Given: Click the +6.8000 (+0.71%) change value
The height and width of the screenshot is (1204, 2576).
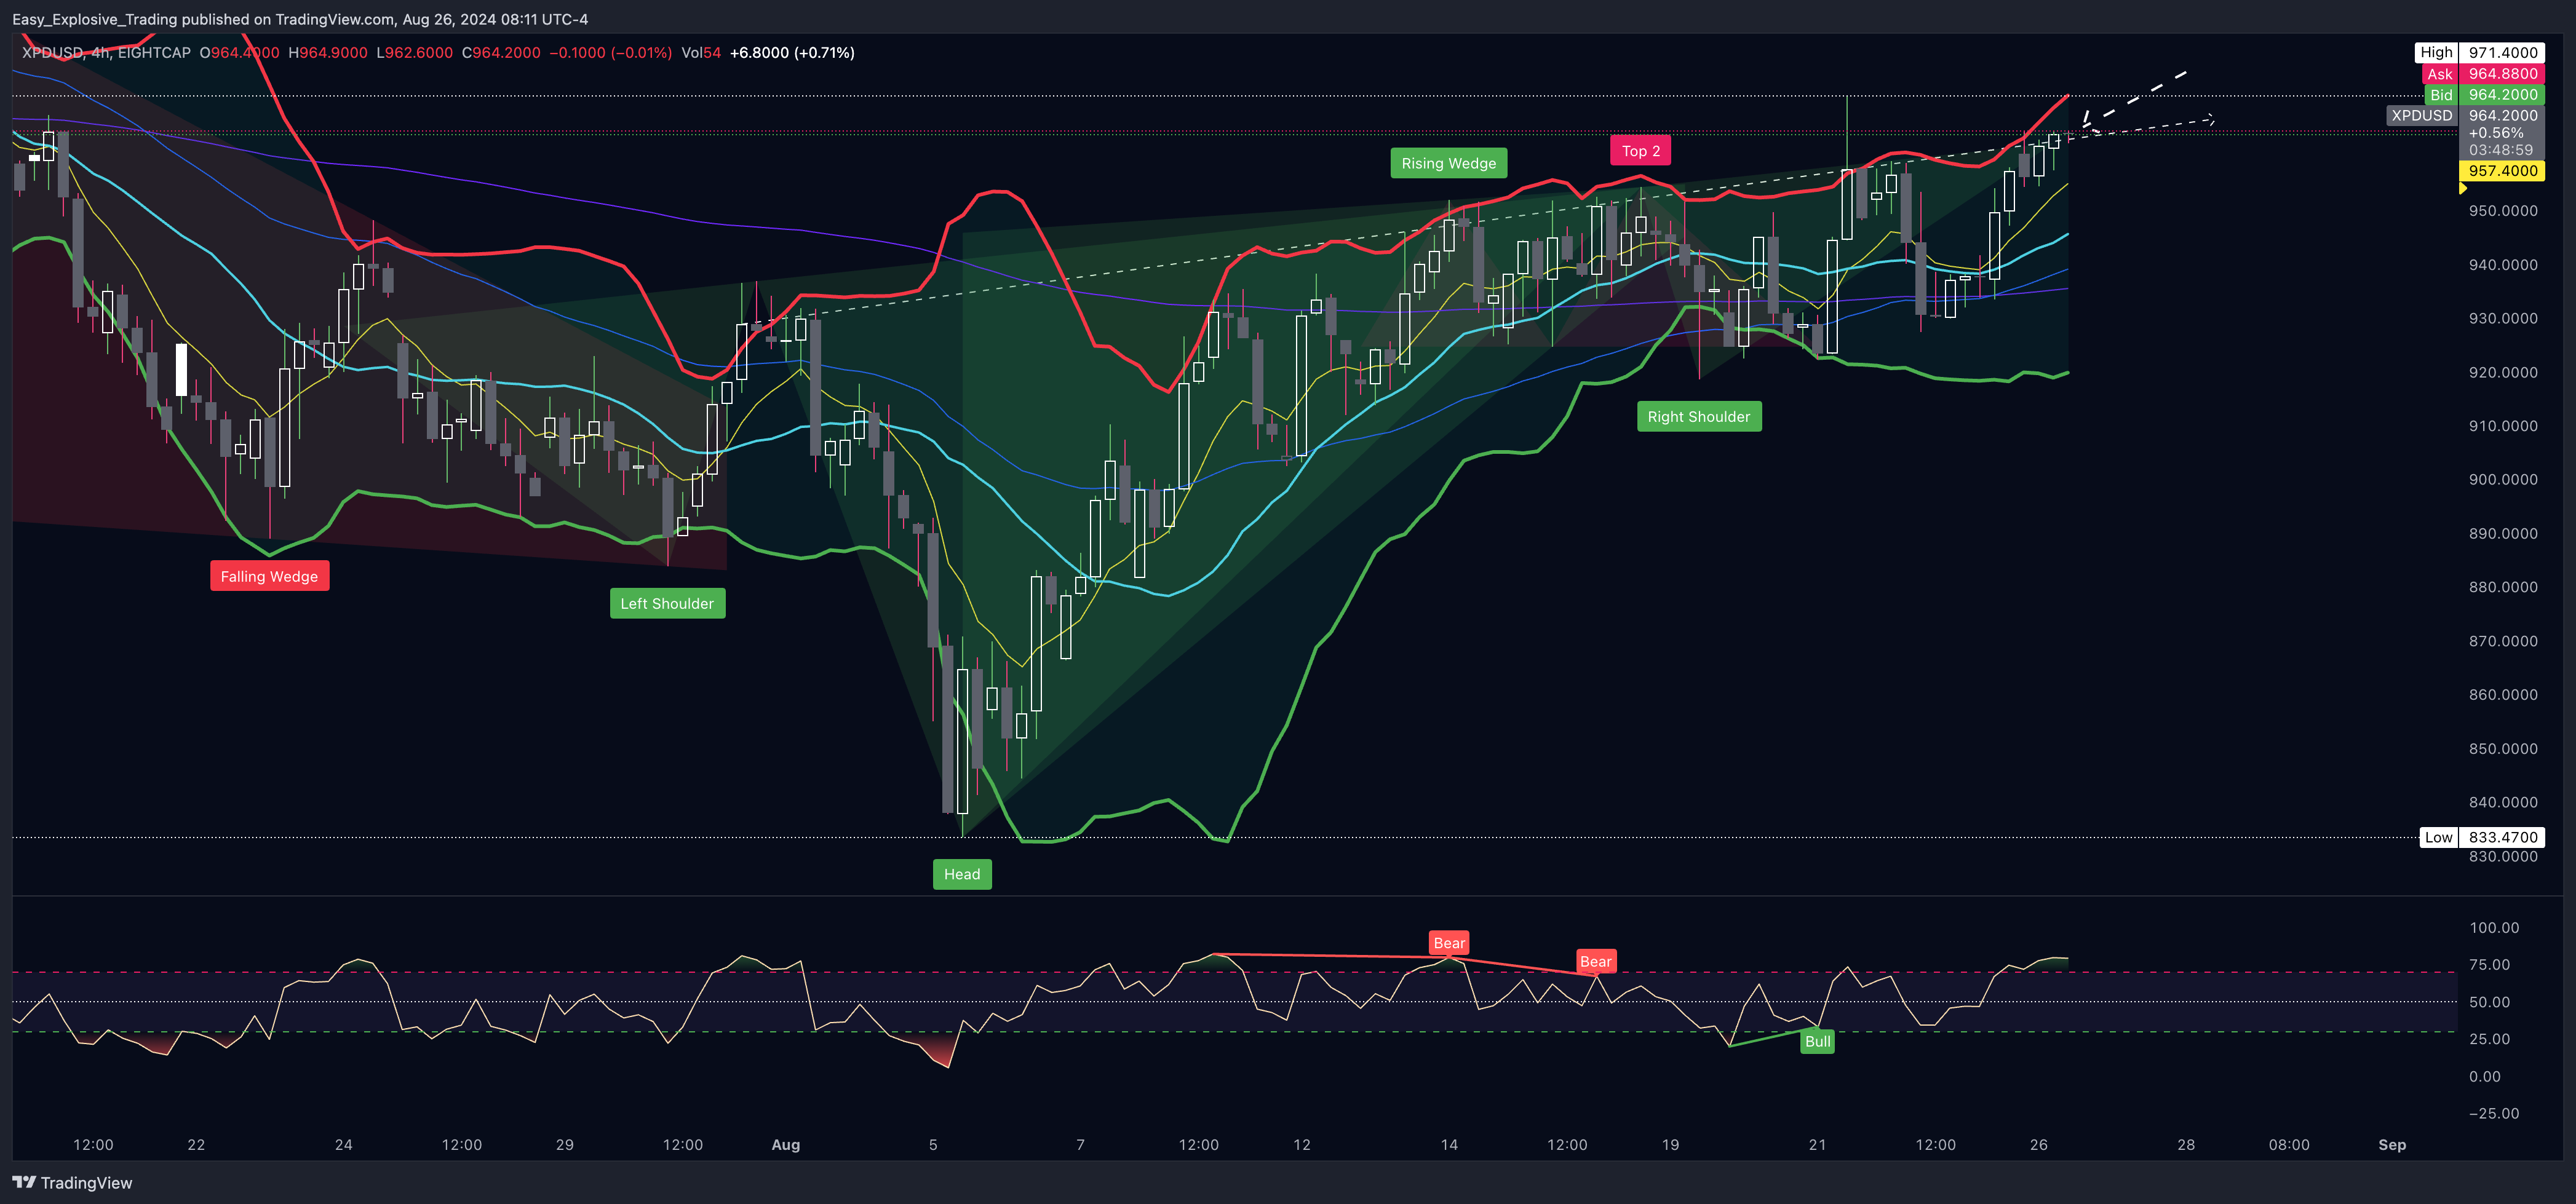Looking at the screenshot, I should pyautogui.click(x=792, y=53).
